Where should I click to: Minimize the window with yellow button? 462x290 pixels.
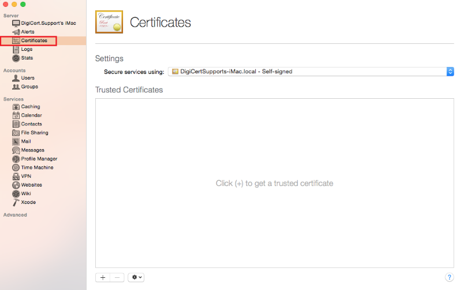click(x=14, y=5)
